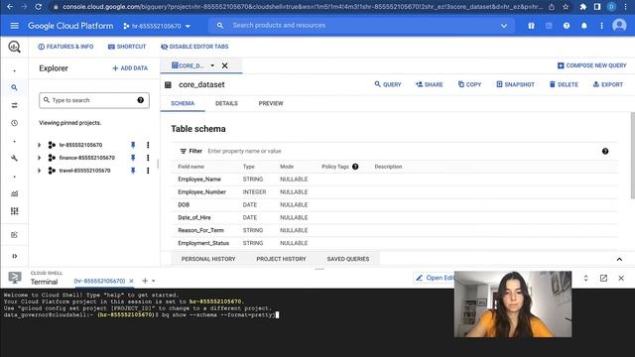Image resolution: width=635 pixels, height=357 pixels.
Task: Click COMPOSE NEW QUERY button
Action: pos(591,65)
